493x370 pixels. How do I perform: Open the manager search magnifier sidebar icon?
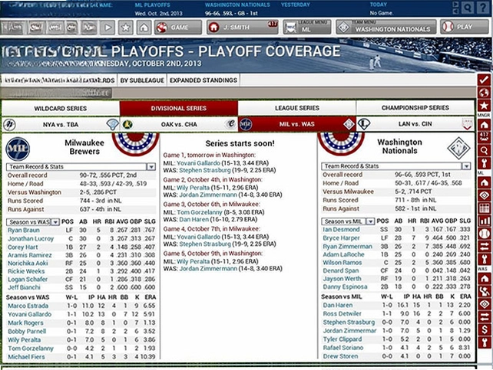[485, 150]
